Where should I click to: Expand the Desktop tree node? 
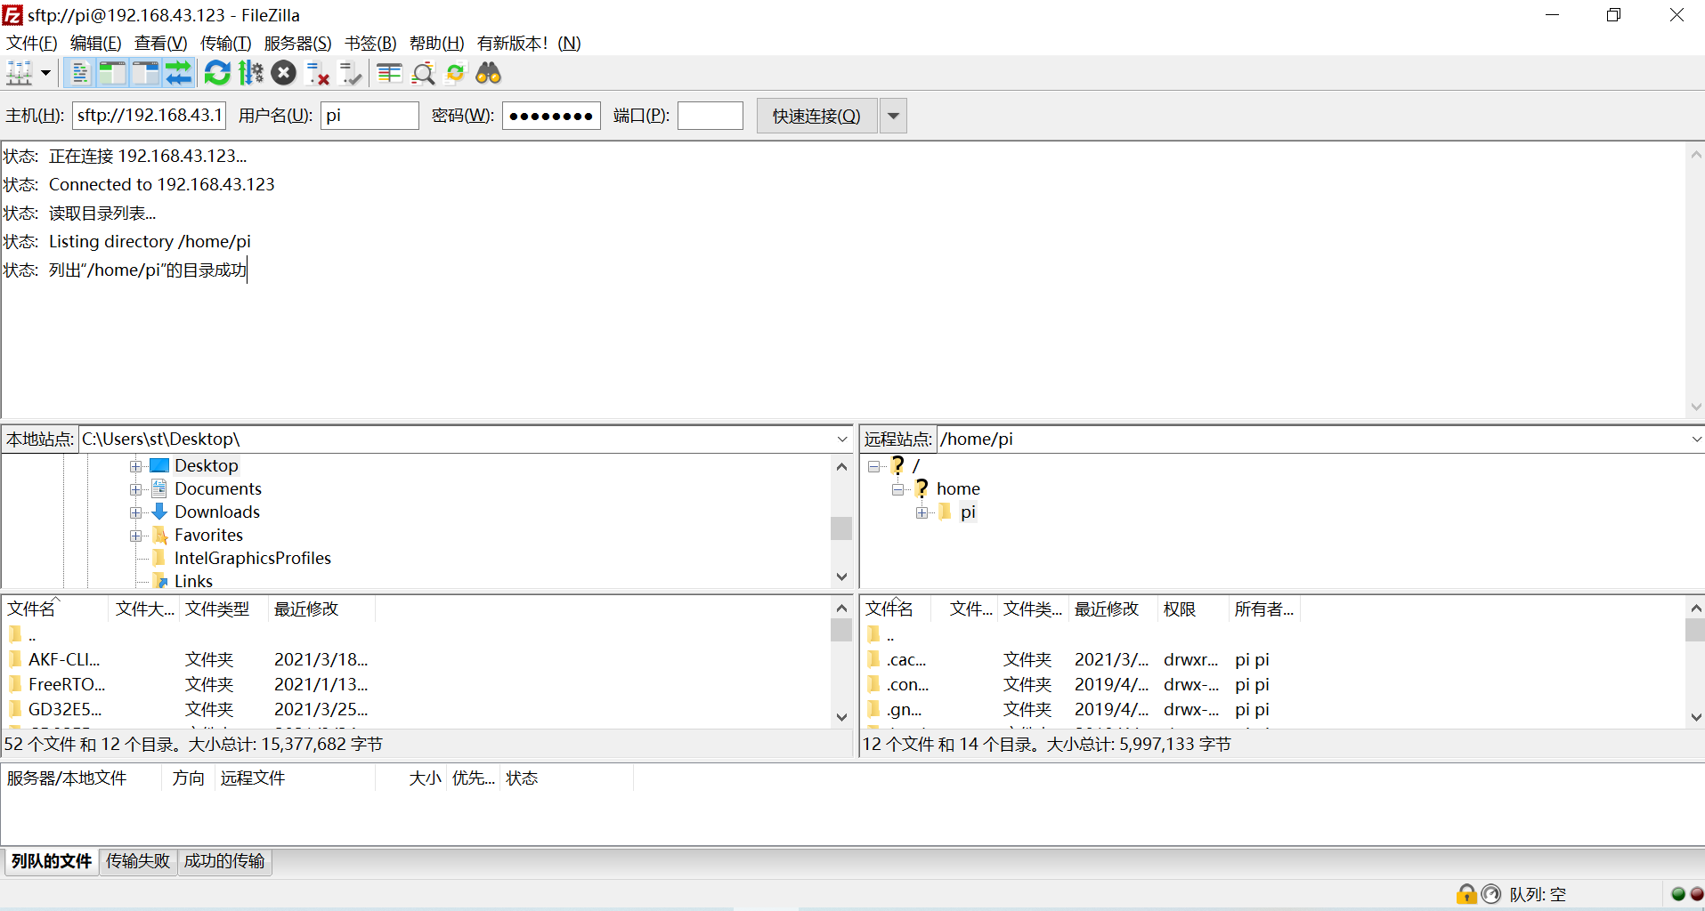pyautogui.click(x=135, y=466)
